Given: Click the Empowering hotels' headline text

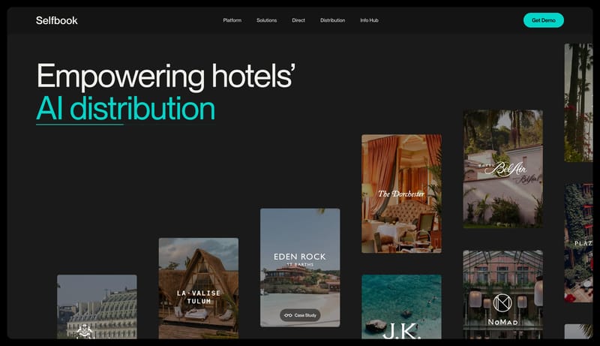Looking at the screenshot, I should (x=166, y=77).
